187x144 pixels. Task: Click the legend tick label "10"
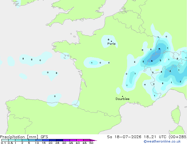point(37,143)
